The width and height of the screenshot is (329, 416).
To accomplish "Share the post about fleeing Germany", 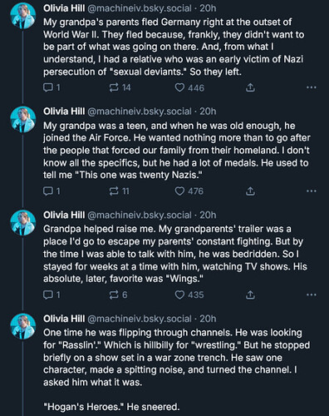I will 250,88.
